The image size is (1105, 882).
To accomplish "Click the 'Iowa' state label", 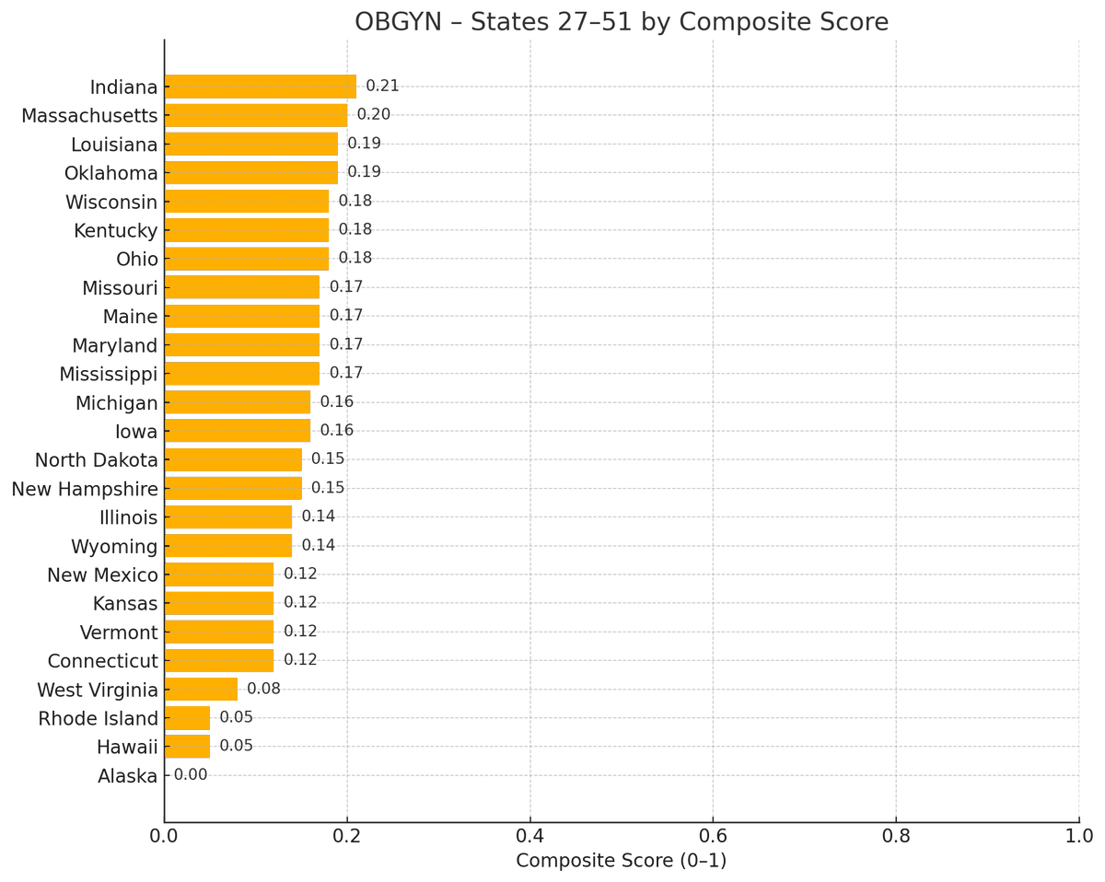I will [x=136, y=432].
